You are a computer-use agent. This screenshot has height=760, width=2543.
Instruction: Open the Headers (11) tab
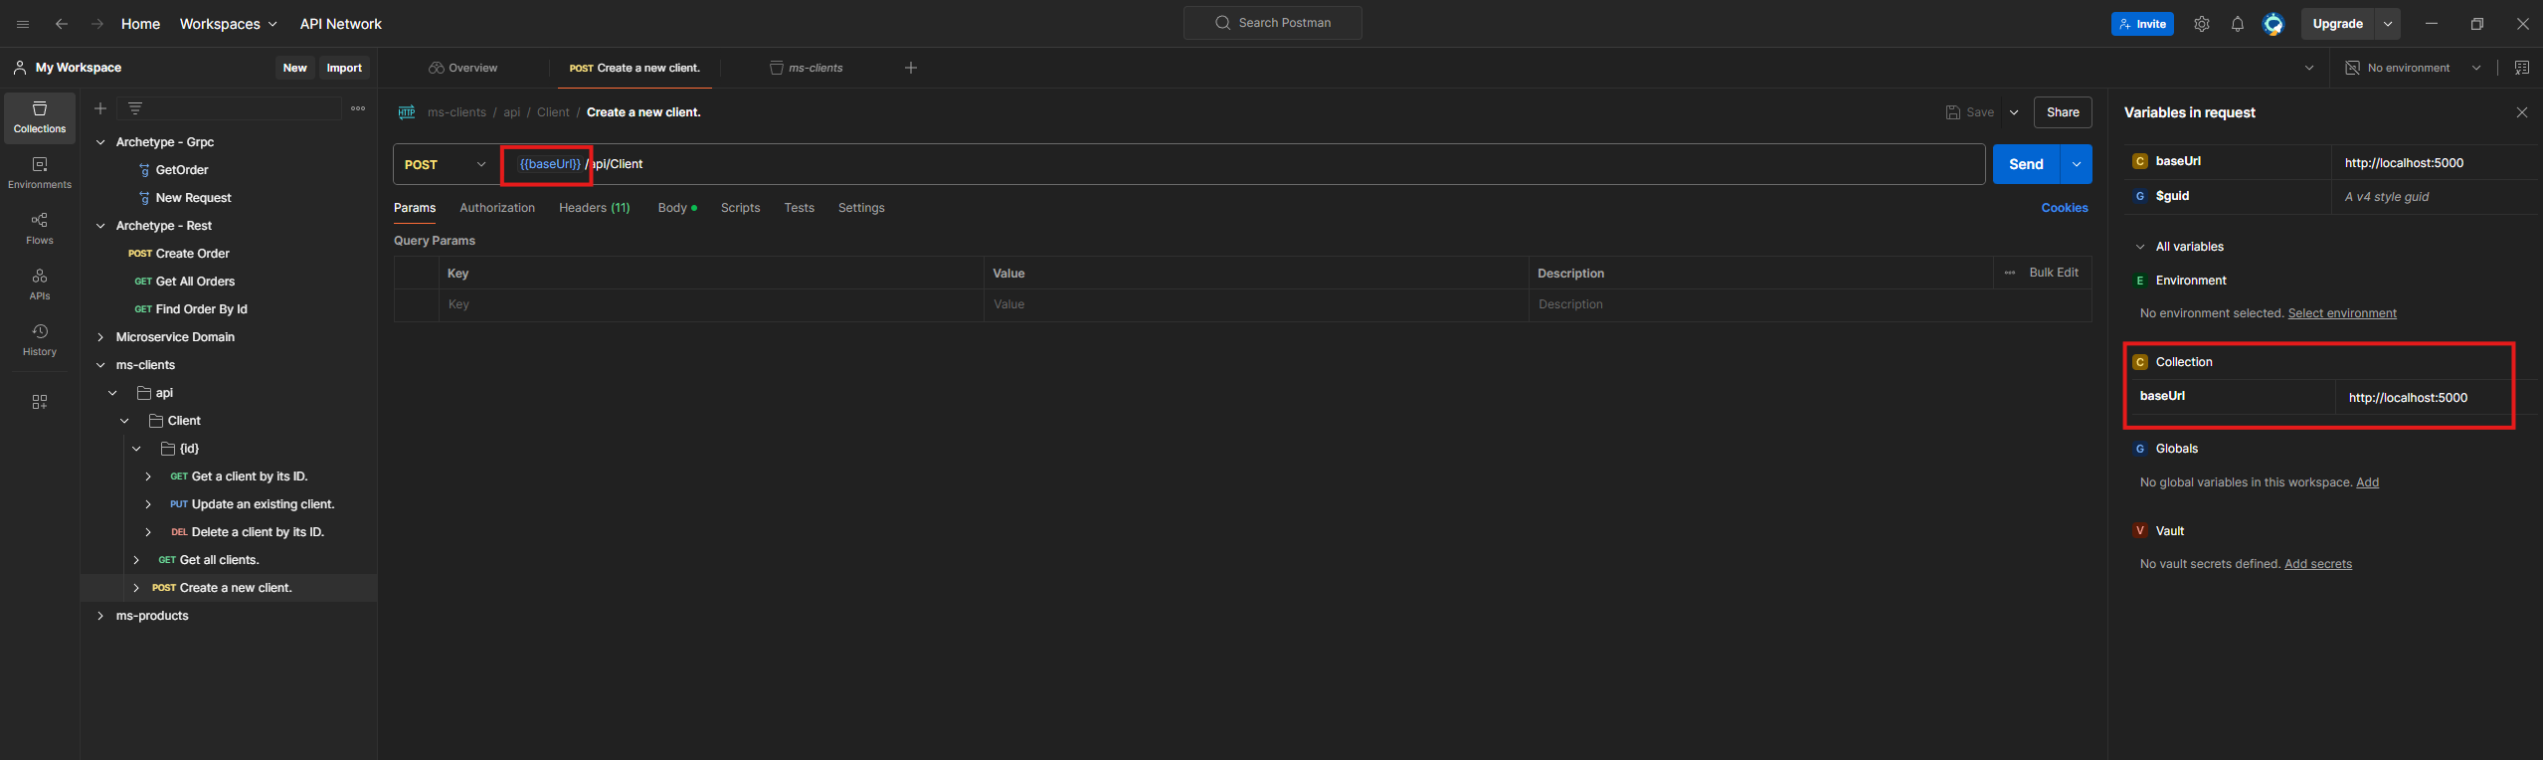click(595, 208)
